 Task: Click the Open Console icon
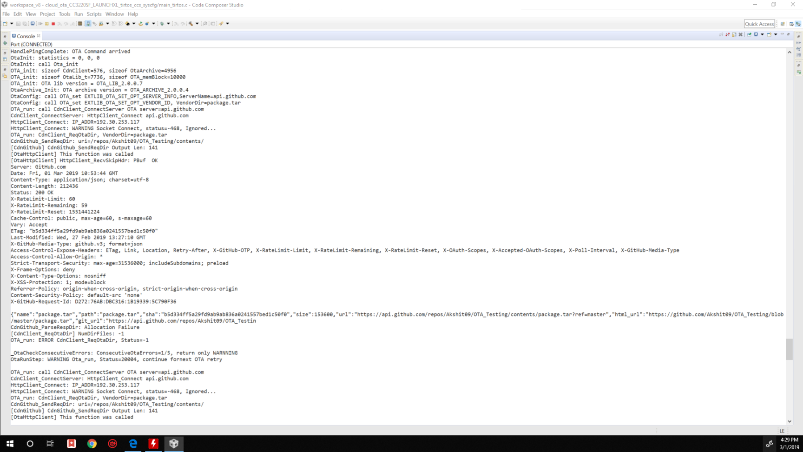click(770, 34)
